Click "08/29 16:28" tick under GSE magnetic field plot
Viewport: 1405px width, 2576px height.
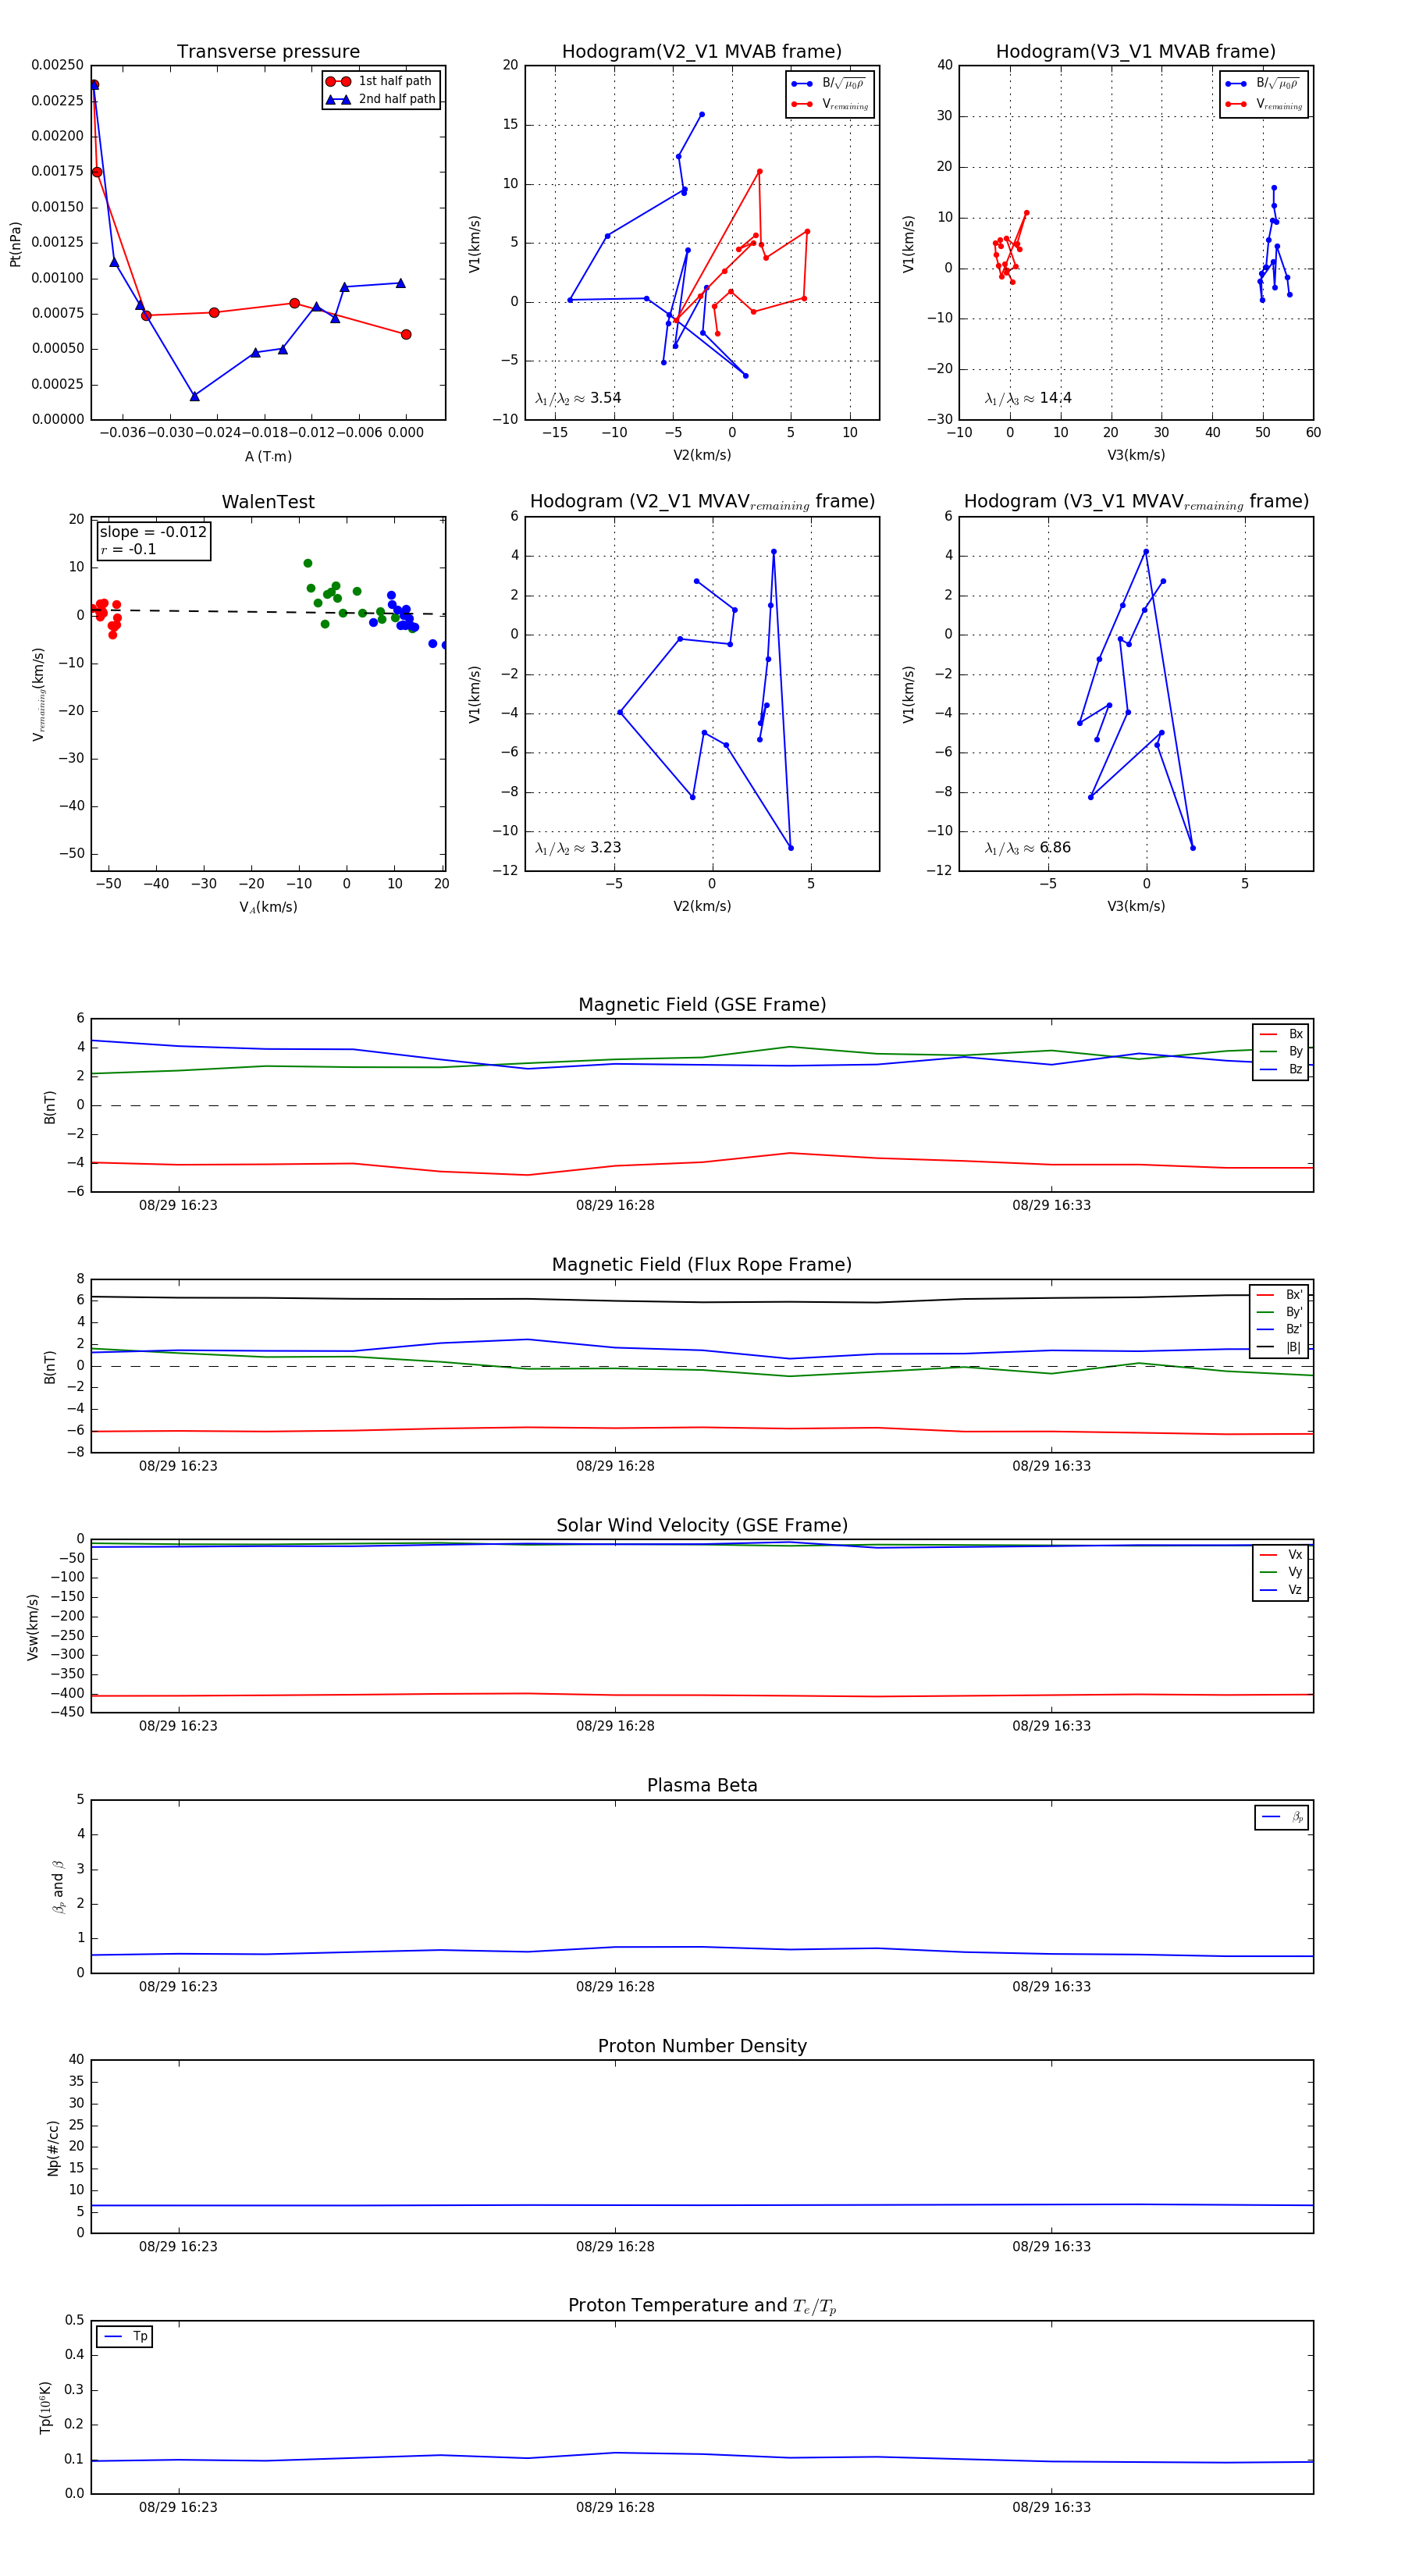(x=615, y=1206)
